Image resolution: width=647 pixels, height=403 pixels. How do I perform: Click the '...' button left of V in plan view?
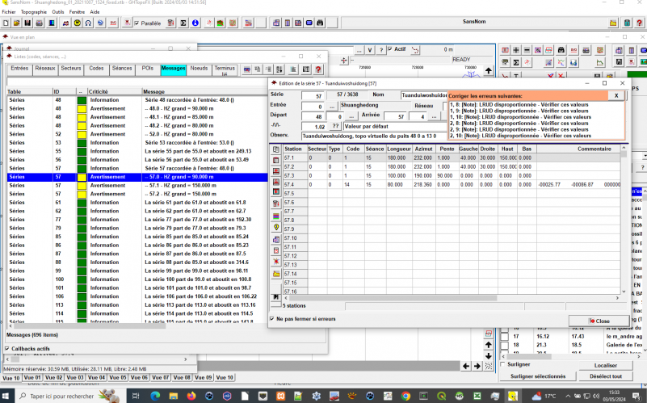click(359, 50)
